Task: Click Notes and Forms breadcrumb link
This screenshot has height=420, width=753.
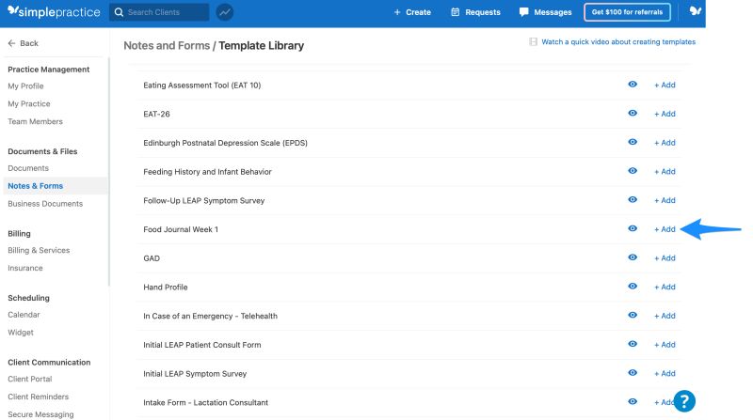Action: (167, 45)
